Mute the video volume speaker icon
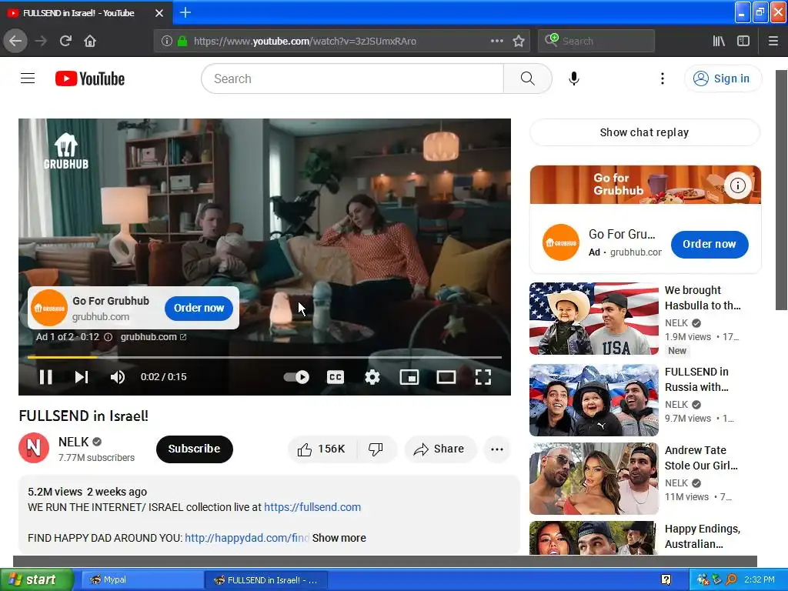 pos(118,377)
